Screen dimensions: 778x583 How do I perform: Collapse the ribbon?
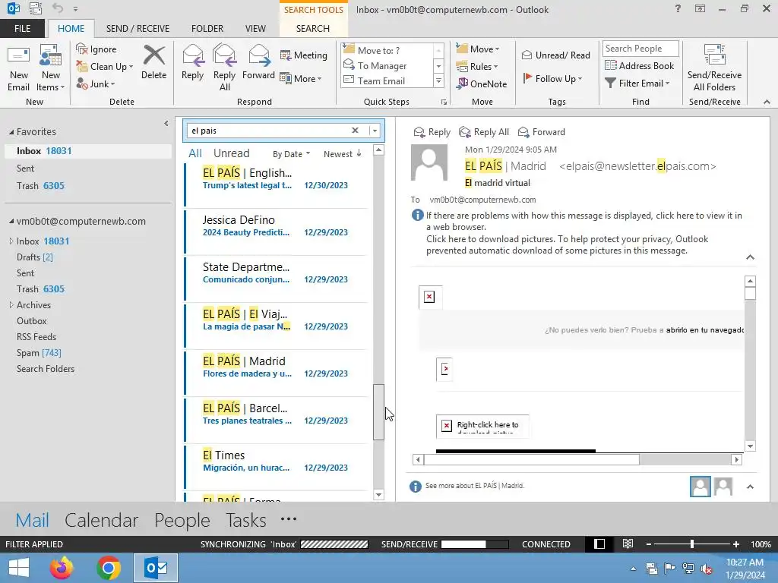767,102
